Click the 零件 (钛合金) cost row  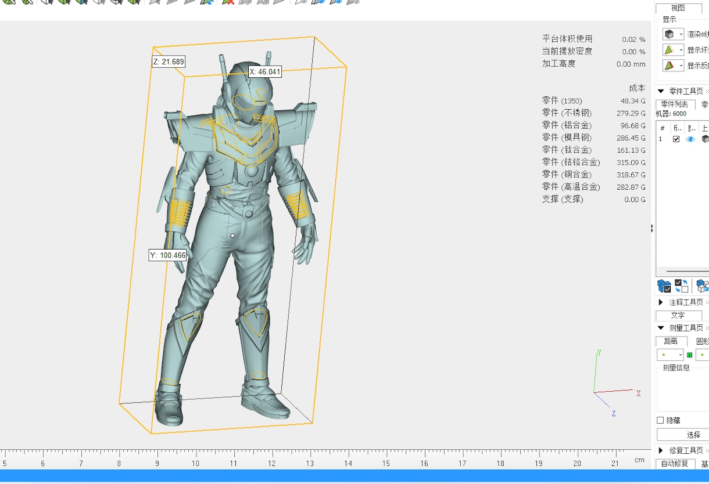coord(593,150)
